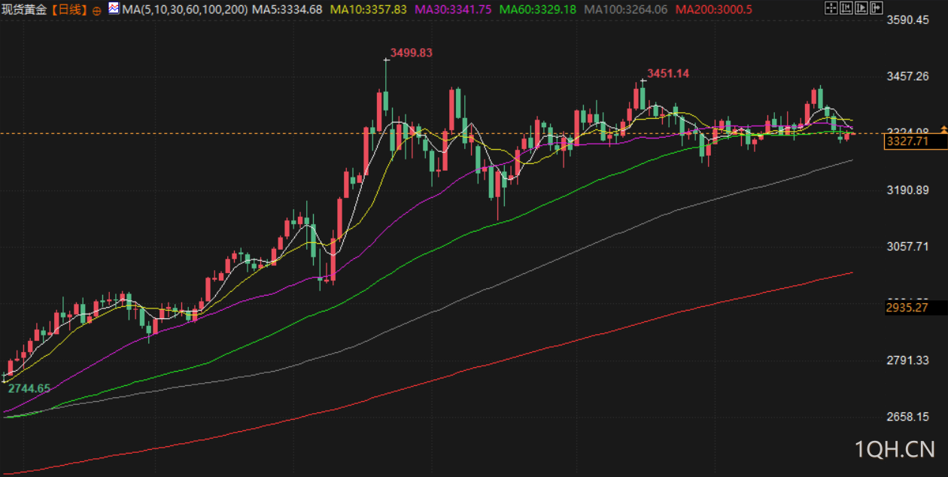Open MA(5,10,30,60,100,200) indicator settings
The height and width of the screenshot is (477, 948).
tap(184, 10)
